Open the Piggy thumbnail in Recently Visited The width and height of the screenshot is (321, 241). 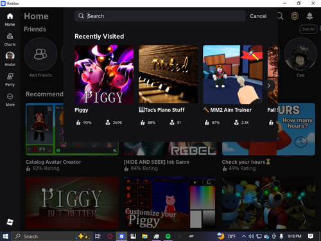click(104, 75)
